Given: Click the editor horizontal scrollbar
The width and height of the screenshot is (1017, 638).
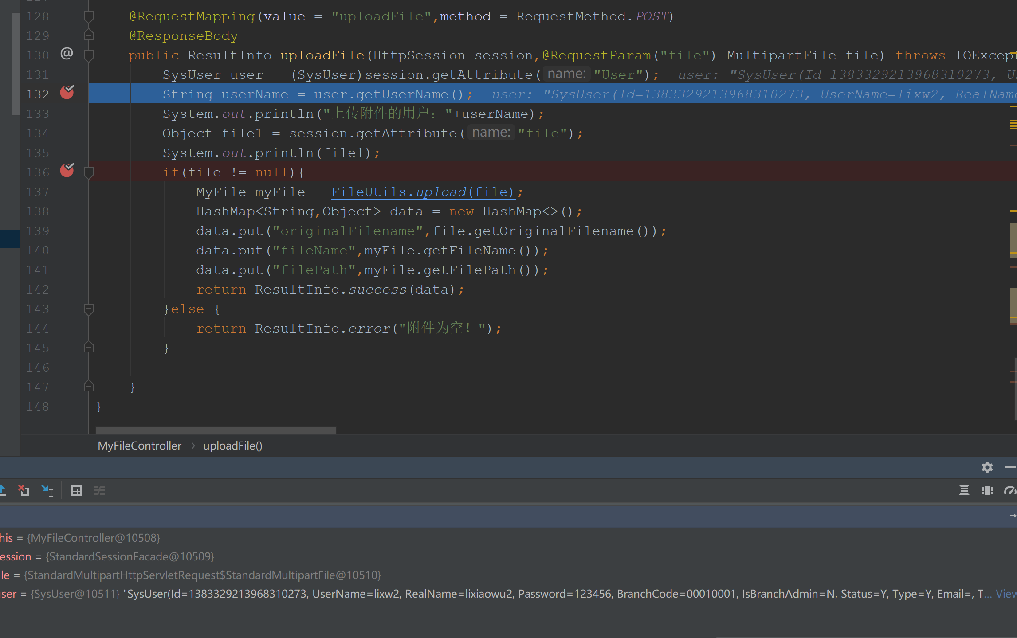Looking at the screenshot, I should click(216, 430).
